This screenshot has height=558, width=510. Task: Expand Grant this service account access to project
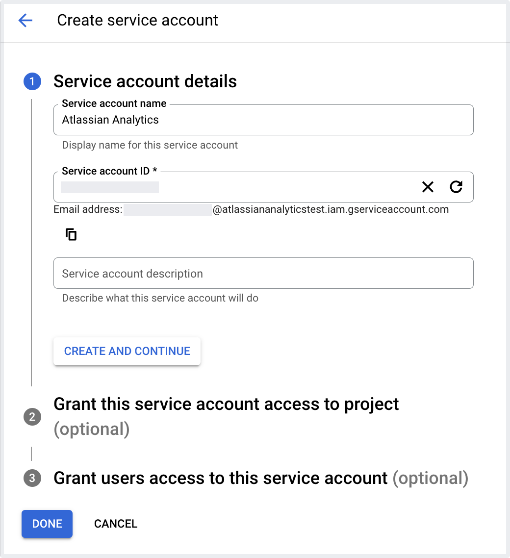pos(226,416)
